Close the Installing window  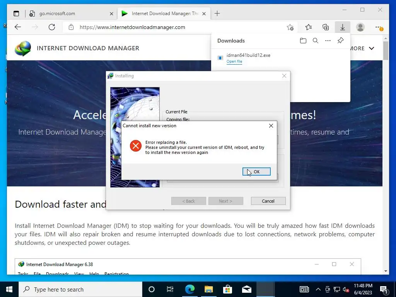[284, 76]
